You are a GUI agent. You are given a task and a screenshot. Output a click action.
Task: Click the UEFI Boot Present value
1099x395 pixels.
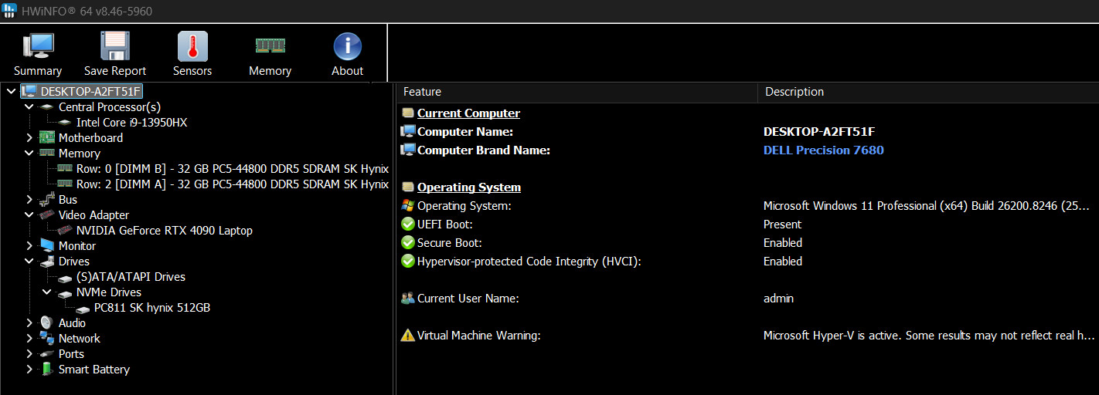pos(782,225)
